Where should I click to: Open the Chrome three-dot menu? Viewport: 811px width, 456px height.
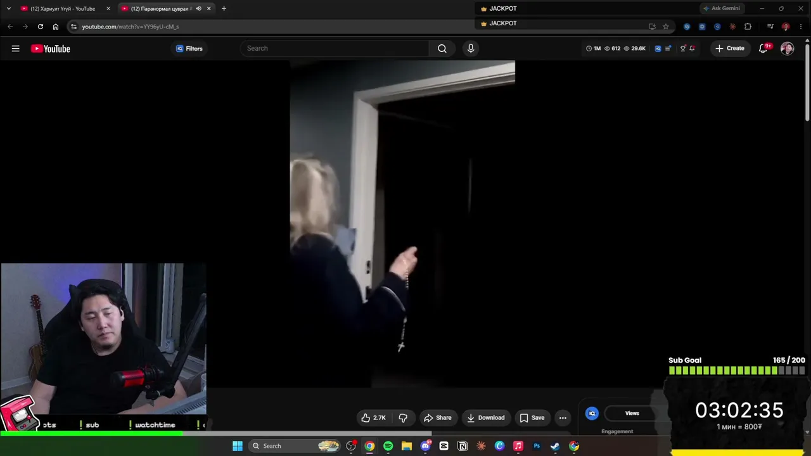[801, 27]
